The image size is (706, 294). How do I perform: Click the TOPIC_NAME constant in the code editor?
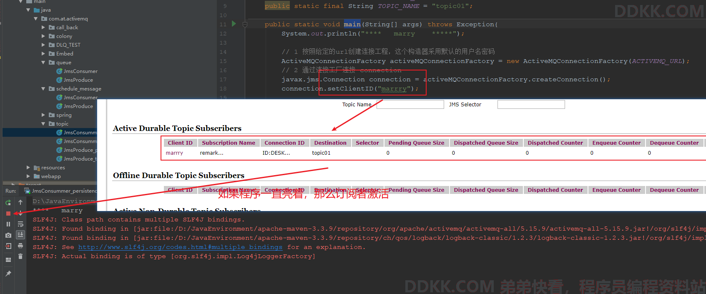click(398, 6)
